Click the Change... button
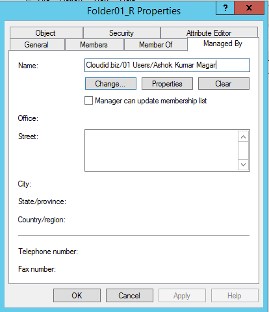269x312 pixels. click(110, 84)
